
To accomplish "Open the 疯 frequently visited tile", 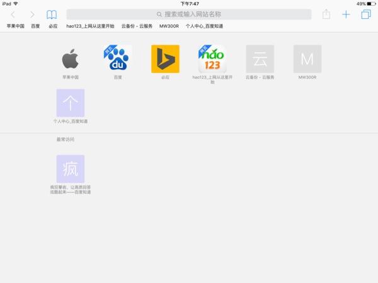I will (71, 169).
